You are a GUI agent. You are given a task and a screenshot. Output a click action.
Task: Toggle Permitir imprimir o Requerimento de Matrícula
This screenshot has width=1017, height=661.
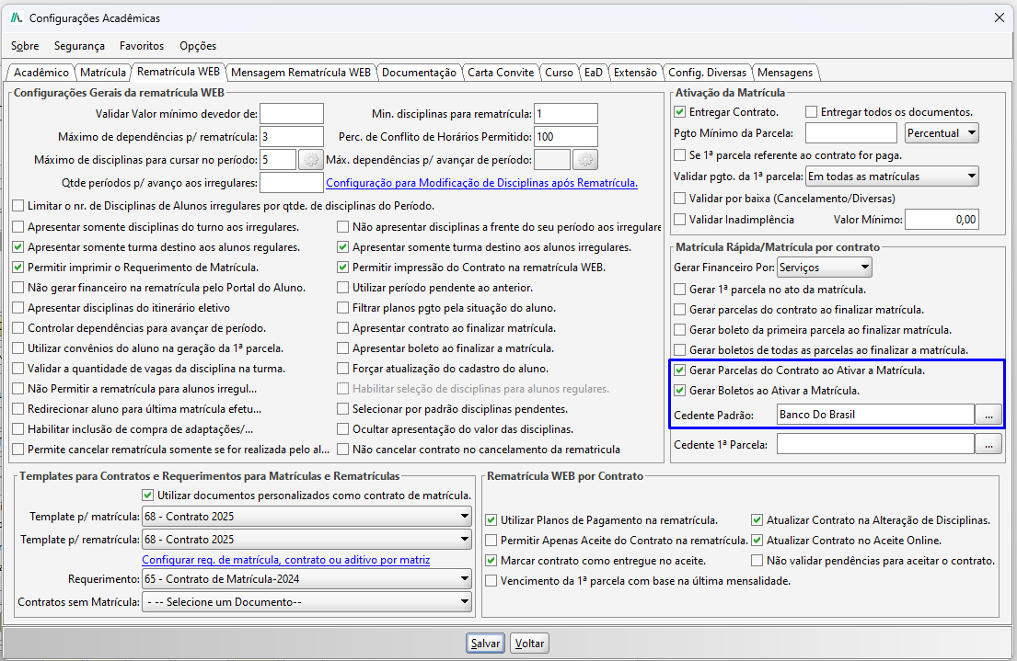click(18, 268)
